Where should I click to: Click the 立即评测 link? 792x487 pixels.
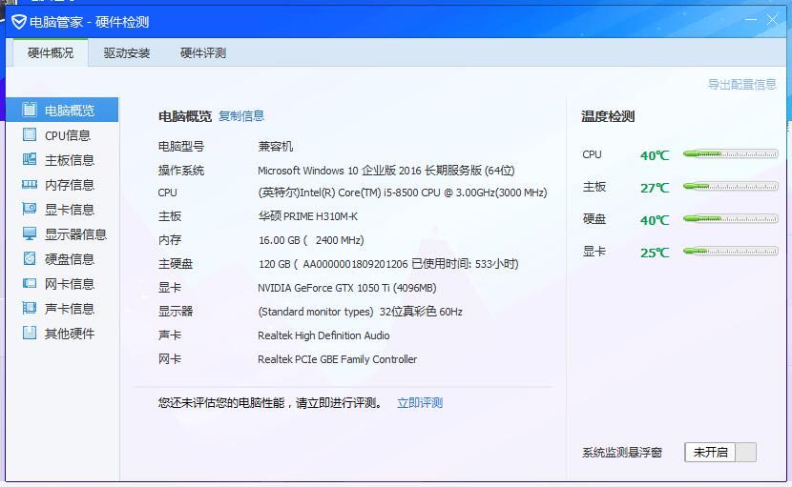(x=420, y=403)
